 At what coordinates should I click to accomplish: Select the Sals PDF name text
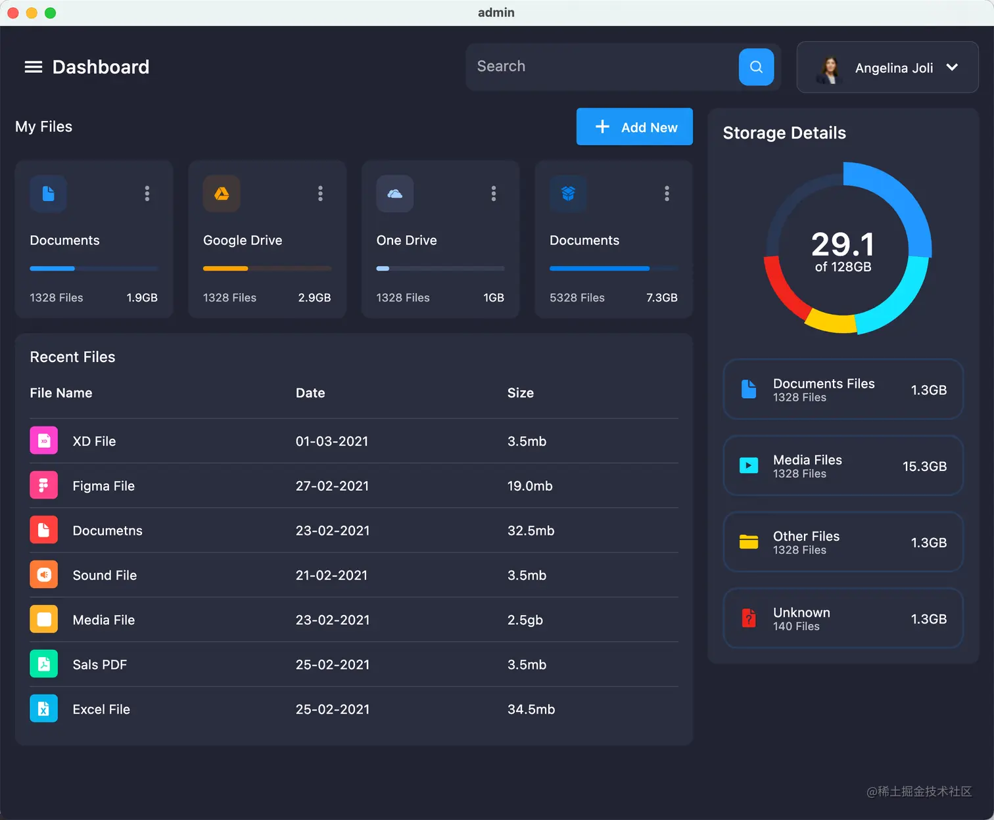click(x=100, y=665)
